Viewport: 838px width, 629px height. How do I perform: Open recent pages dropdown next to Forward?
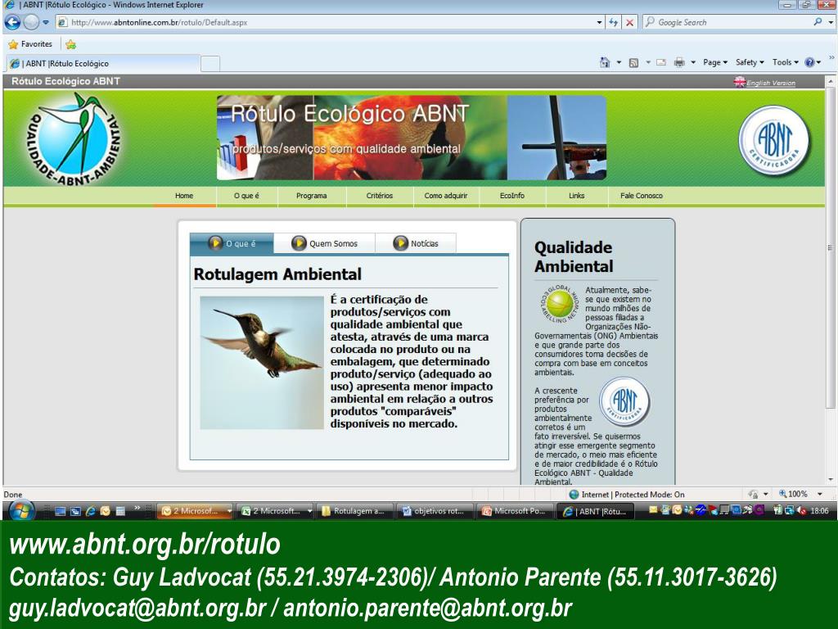(46, 22)
